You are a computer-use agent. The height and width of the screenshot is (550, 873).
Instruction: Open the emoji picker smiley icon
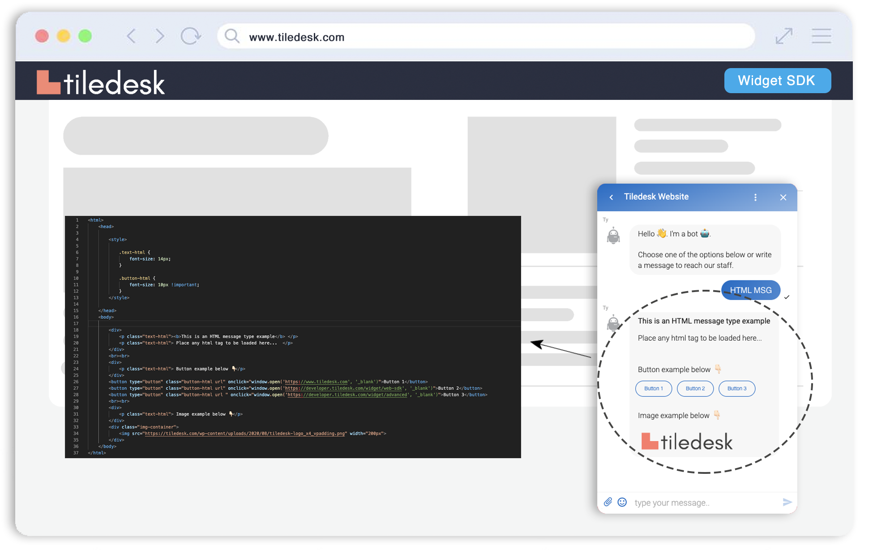[x=622, y=502]
